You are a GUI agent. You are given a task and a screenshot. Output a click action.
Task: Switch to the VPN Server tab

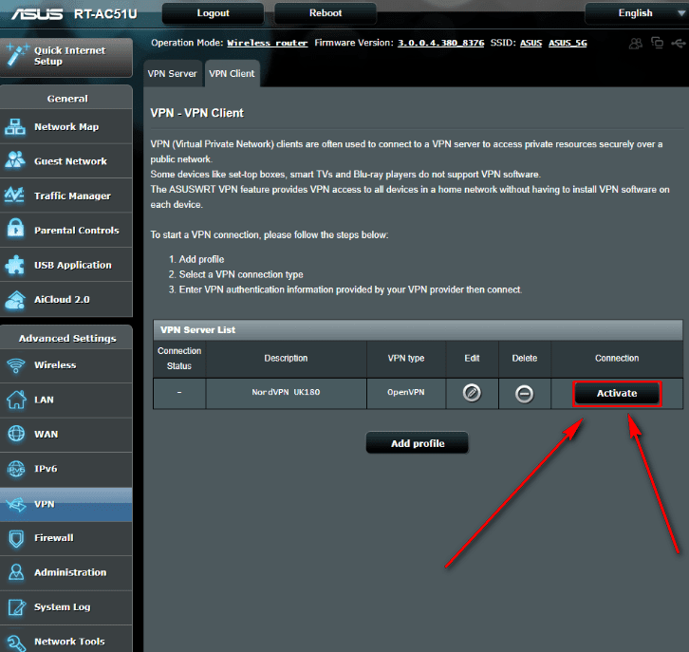tap(173, 73)
